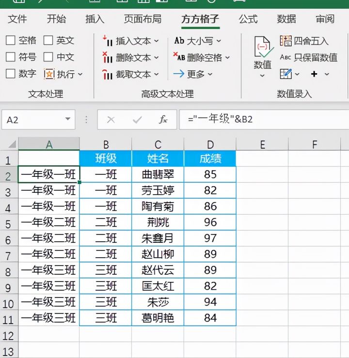
Task: Click row 12 header
Action: [x=8, y=335]
